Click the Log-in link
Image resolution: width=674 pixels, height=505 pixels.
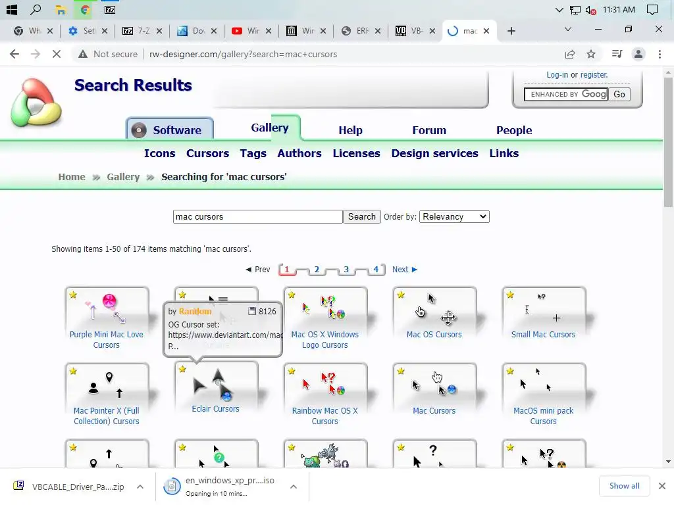[x=557, y=75]
